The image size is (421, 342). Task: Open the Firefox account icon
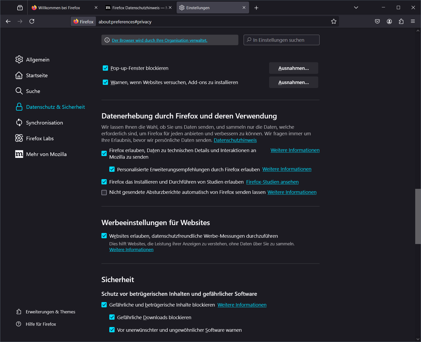(389, 22)
